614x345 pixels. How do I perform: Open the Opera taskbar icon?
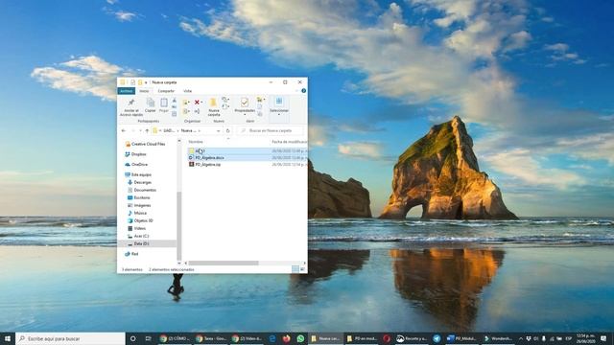(387, 338)
